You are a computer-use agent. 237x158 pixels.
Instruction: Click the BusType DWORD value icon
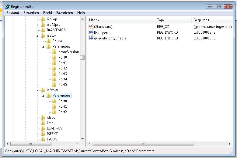click(x=91, y=32)
